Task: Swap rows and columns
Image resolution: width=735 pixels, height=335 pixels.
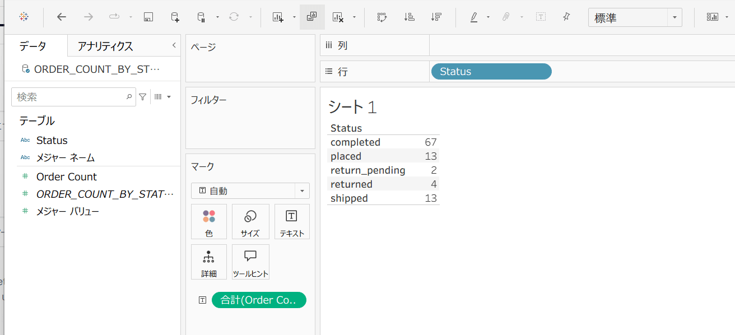Action: [x=382, y=17]
